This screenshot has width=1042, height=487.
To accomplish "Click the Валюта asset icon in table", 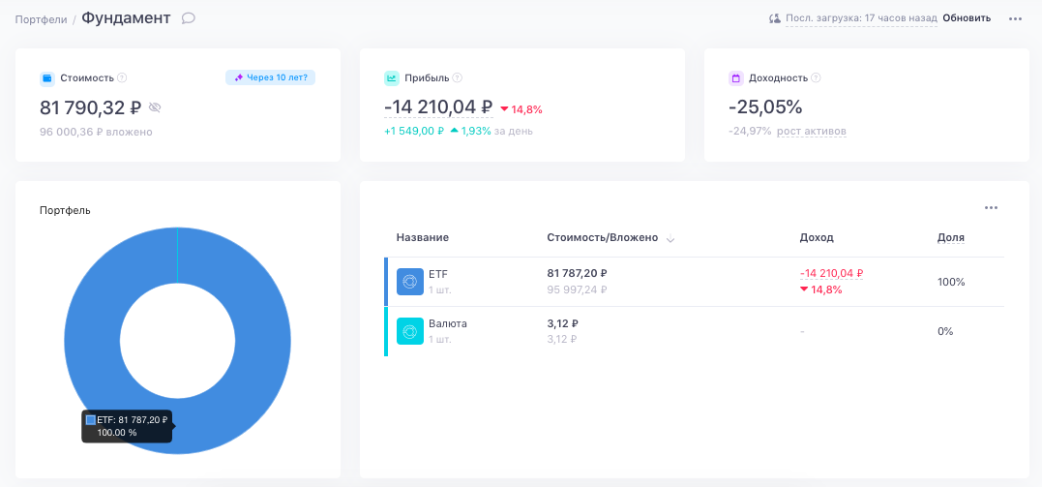I will click(410, 331).
